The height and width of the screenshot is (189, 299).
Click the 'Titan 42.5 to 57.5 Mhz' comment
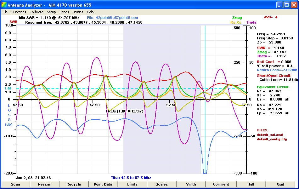131,178
